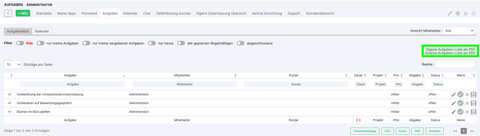Mark Bewerbungsgespräch task done via checkmark icon
This screenshot has height=136, width=480.
(460, 103)
